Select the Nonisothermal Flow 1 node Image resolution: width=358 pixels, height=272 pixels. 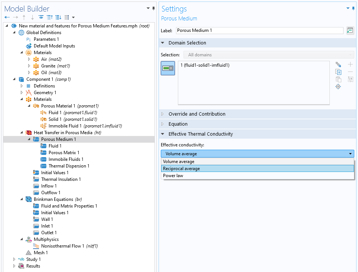click(69, 246)
